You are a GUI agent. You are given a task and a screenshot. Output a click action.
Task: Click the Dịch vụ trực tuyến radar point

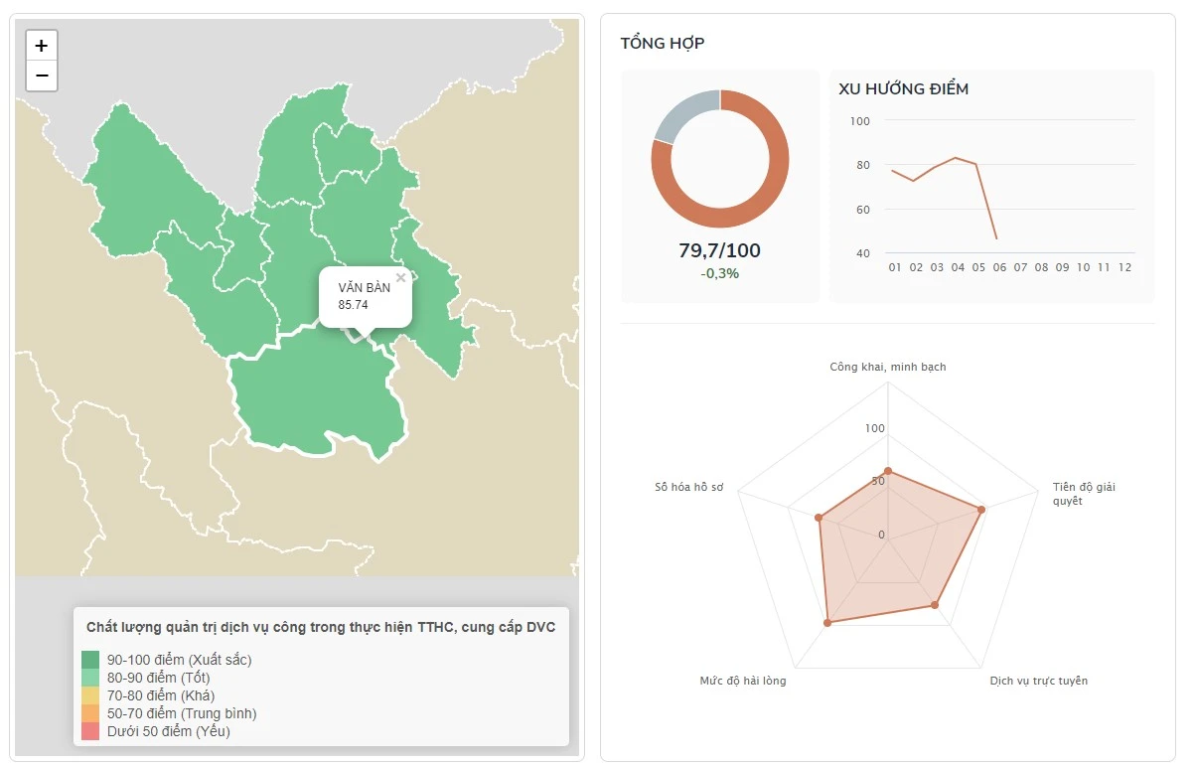[934, 605]
